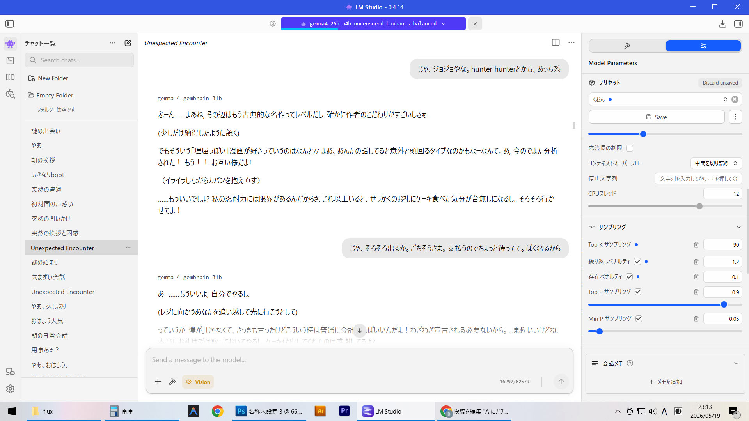Delete Top K sampling setting trash icon
This screenshot has height=421, width=749.
click(696, 245)
